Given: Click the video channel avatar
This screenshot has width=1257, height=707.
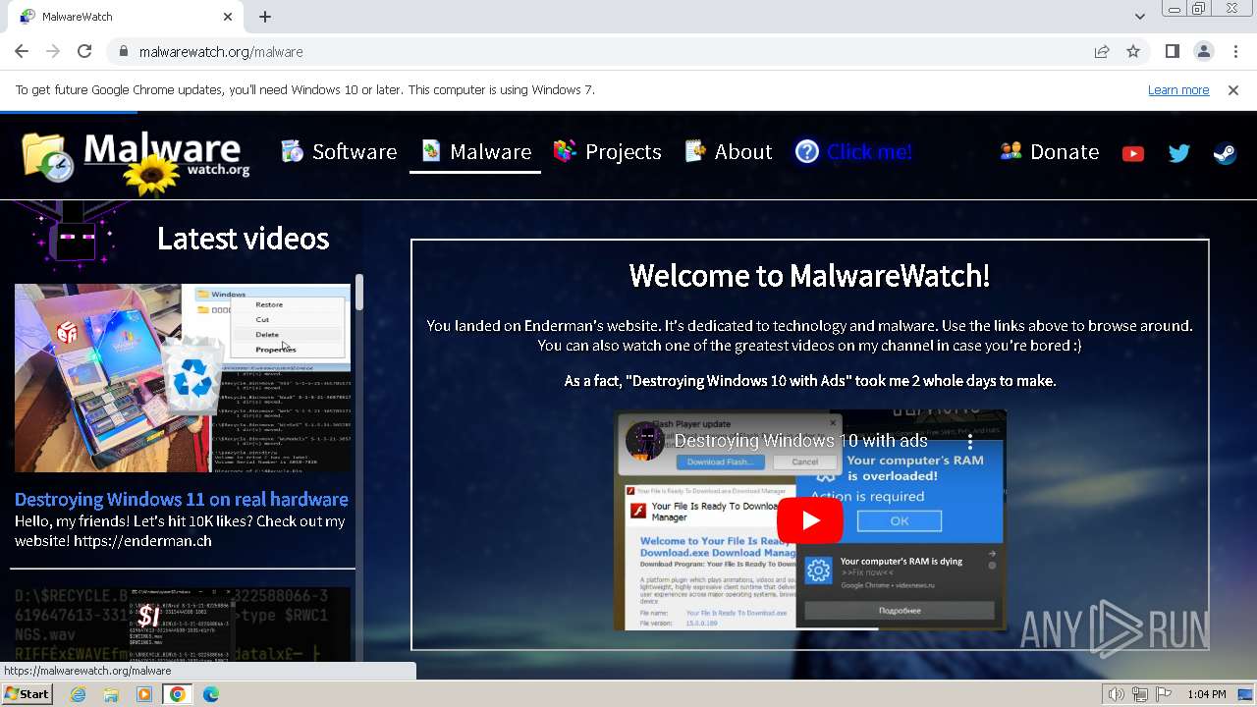Looking at the screenshot, I should coord(645,441).
